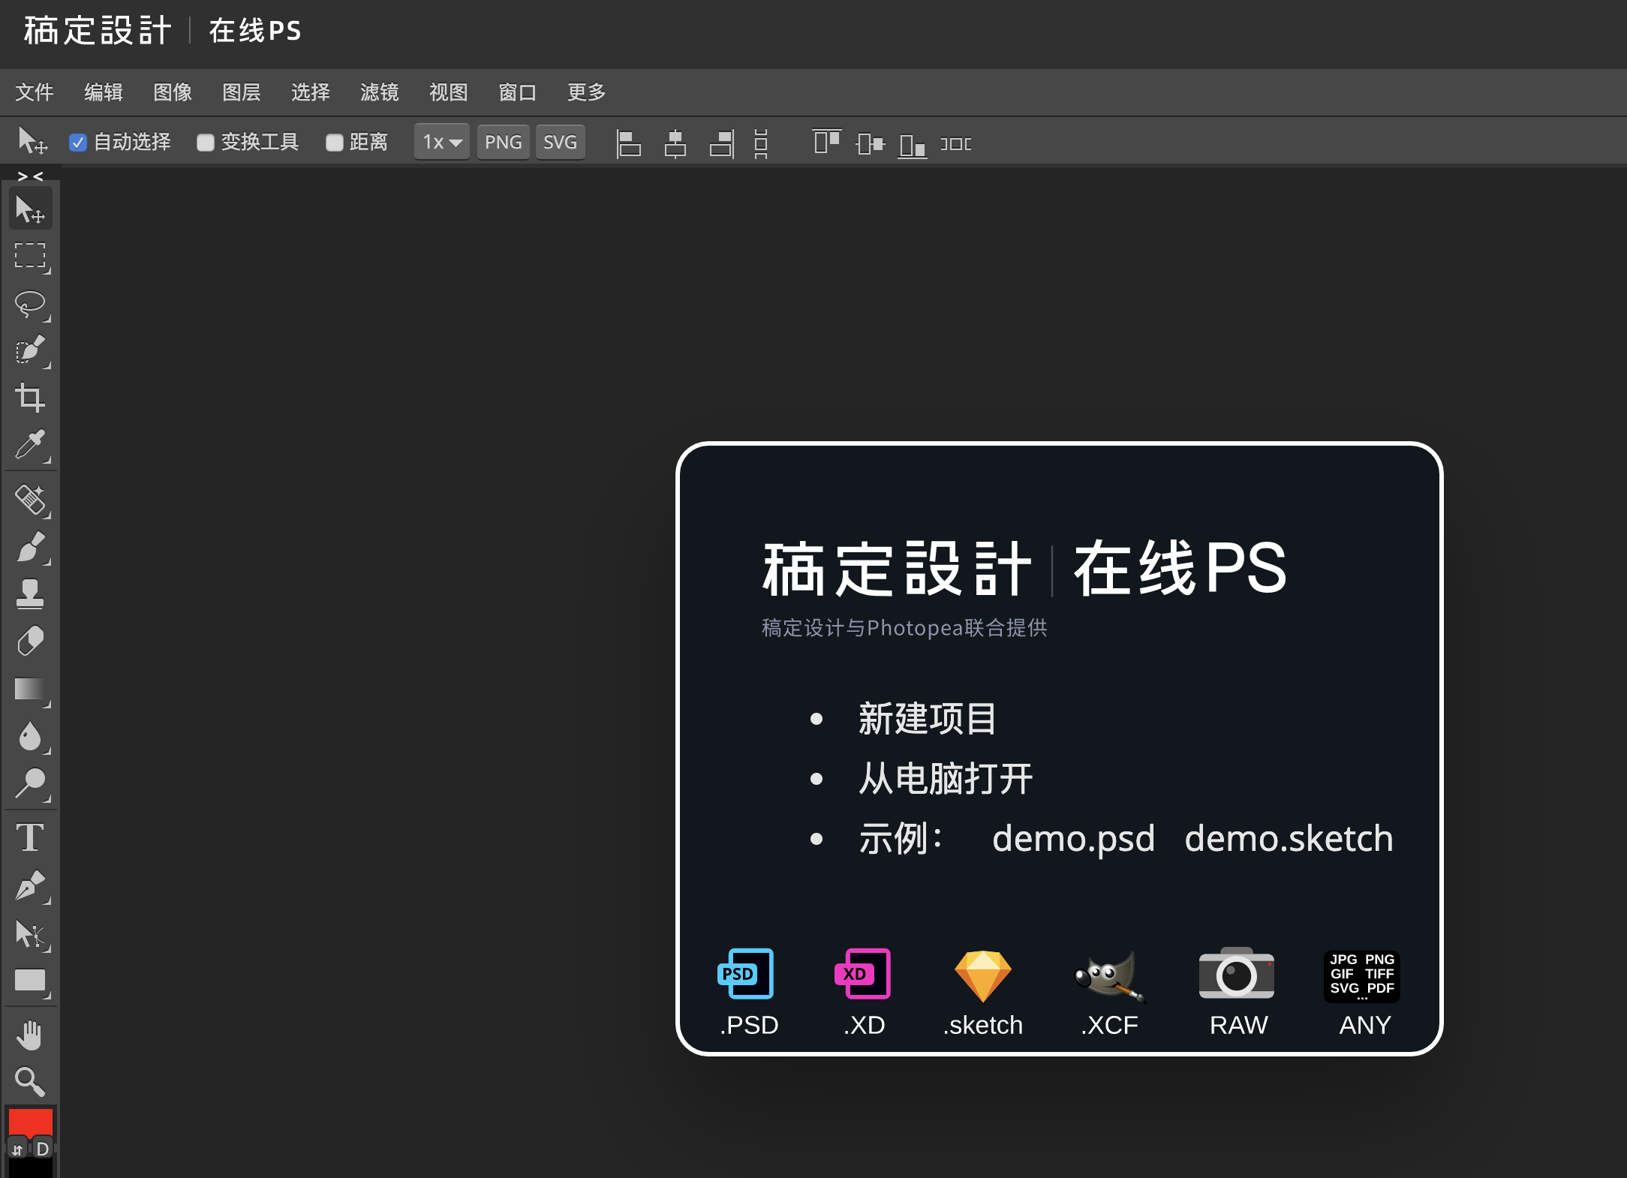Select the Hand pan tool

pyautogui.click(x=30, y=1035)
